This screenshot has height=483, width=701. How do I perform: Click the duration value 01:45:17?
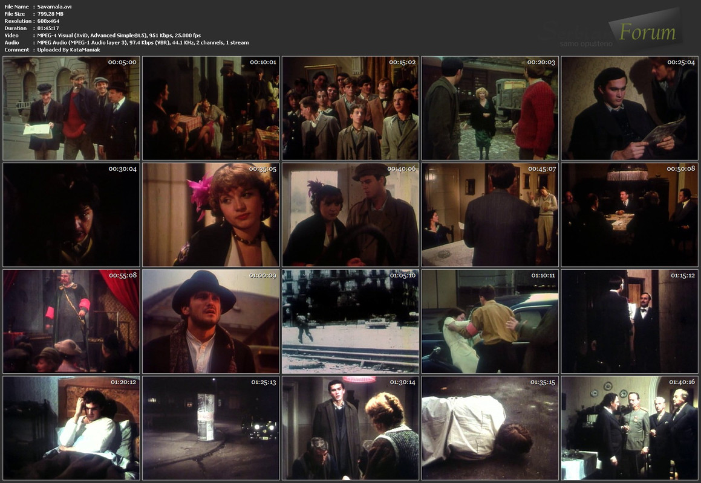click(x=48, y=28)
